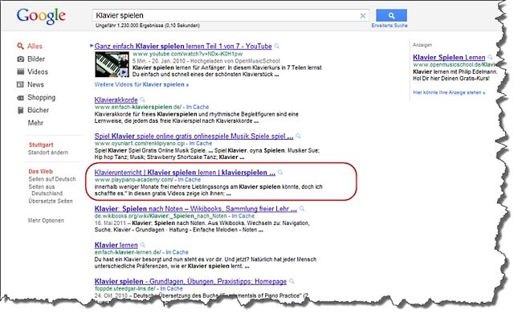Click the 'Stuttgart' location text
The width and height of the screenshot is (522, 322).
(x=41, y=145)
